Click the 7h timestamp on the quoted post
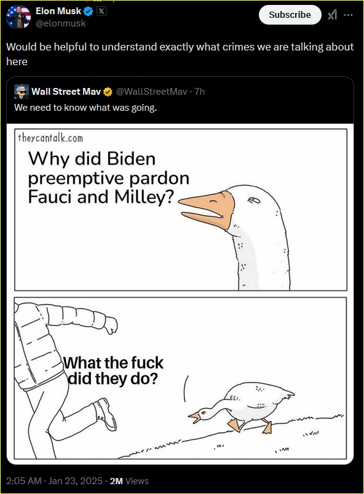The image size is (364, 494). point(200,92)
